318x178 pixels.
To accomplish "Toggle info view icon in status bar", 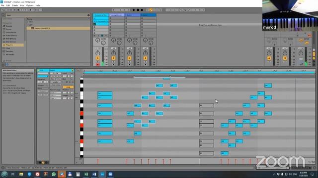I will coord(3,168).
